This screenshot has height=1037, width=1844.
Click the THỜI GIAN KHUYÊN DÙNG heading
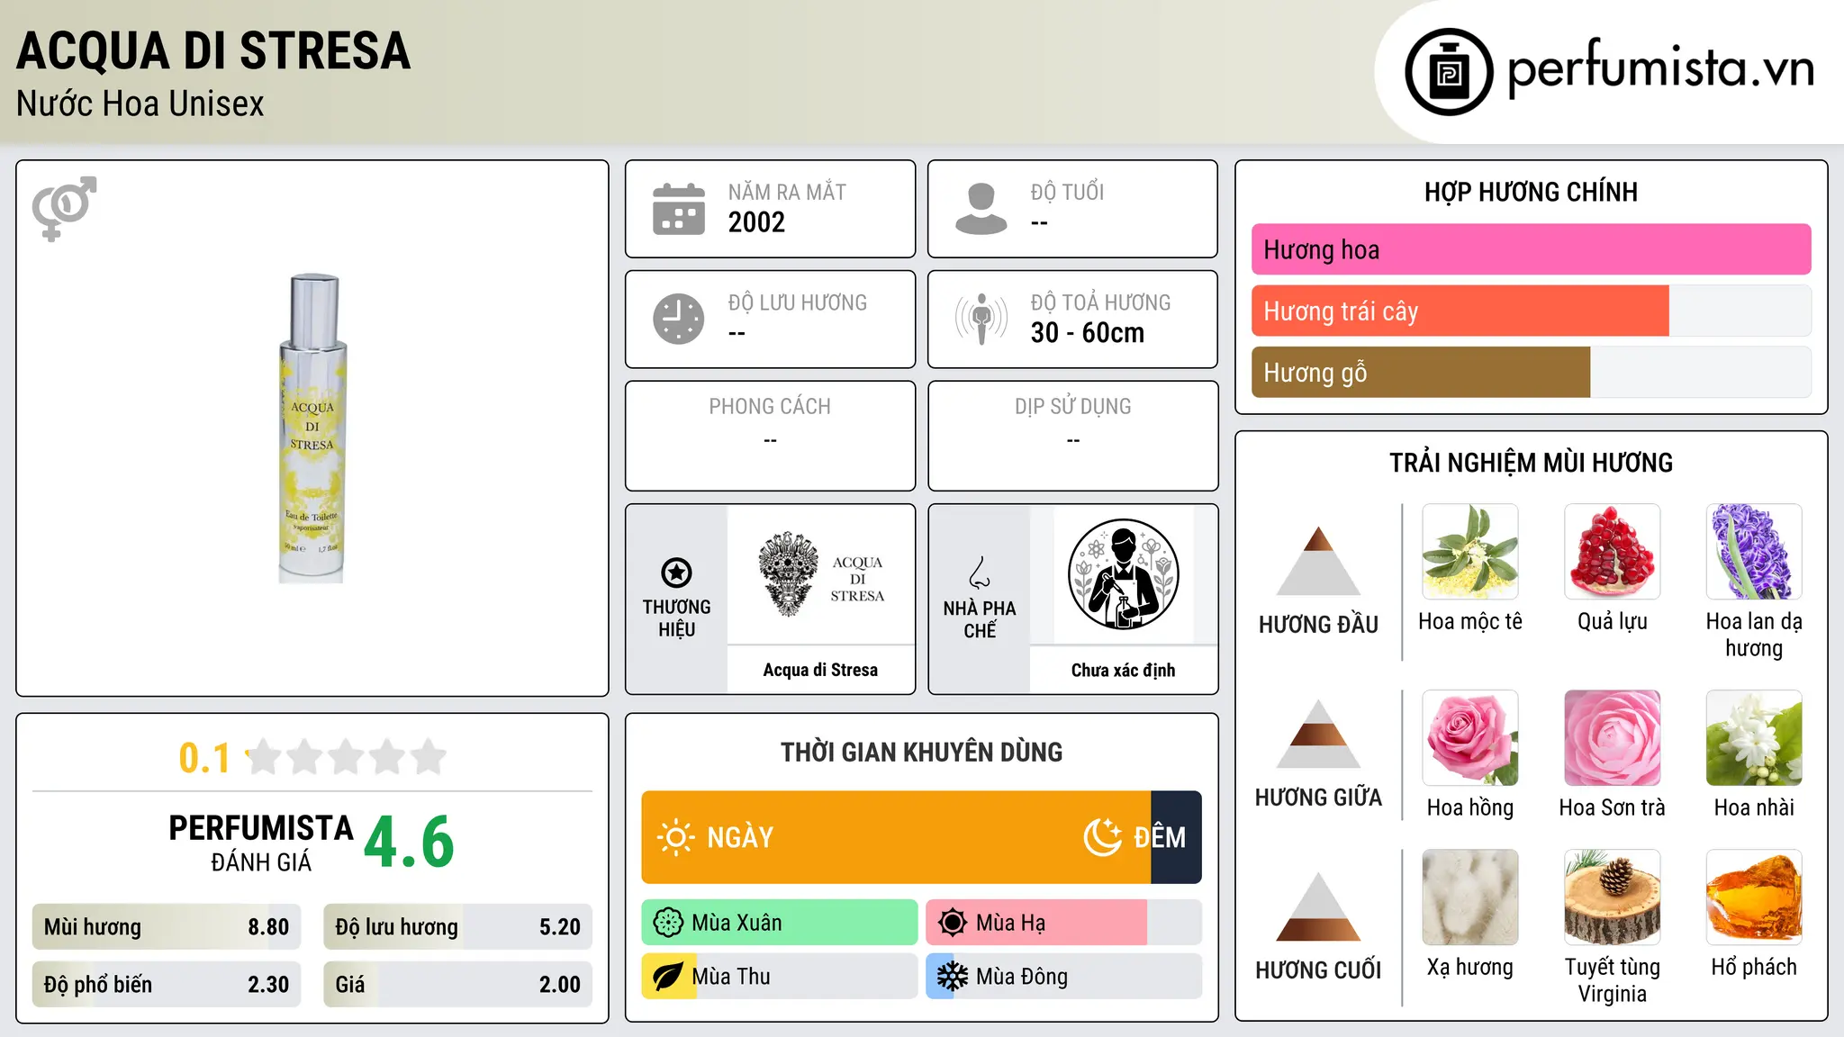click(921, 752)
